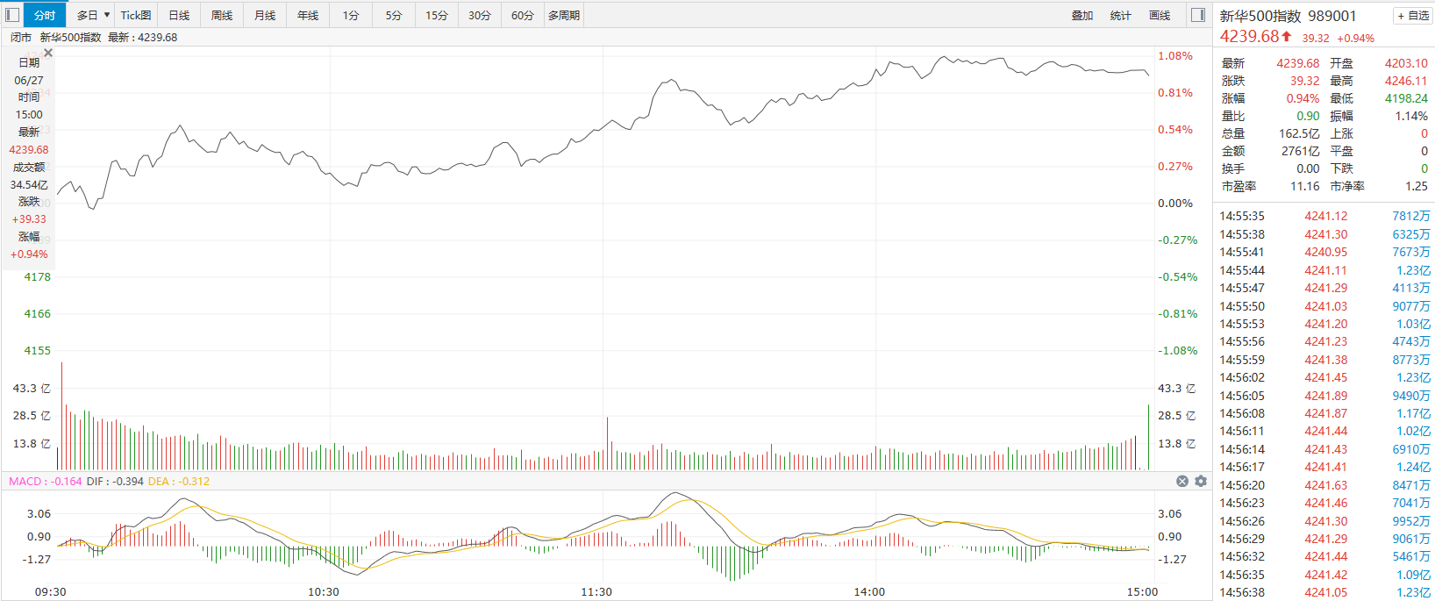Click the 统计 statistics button
Screen dimensions: 1435x601
click(x=1121, y=15)
